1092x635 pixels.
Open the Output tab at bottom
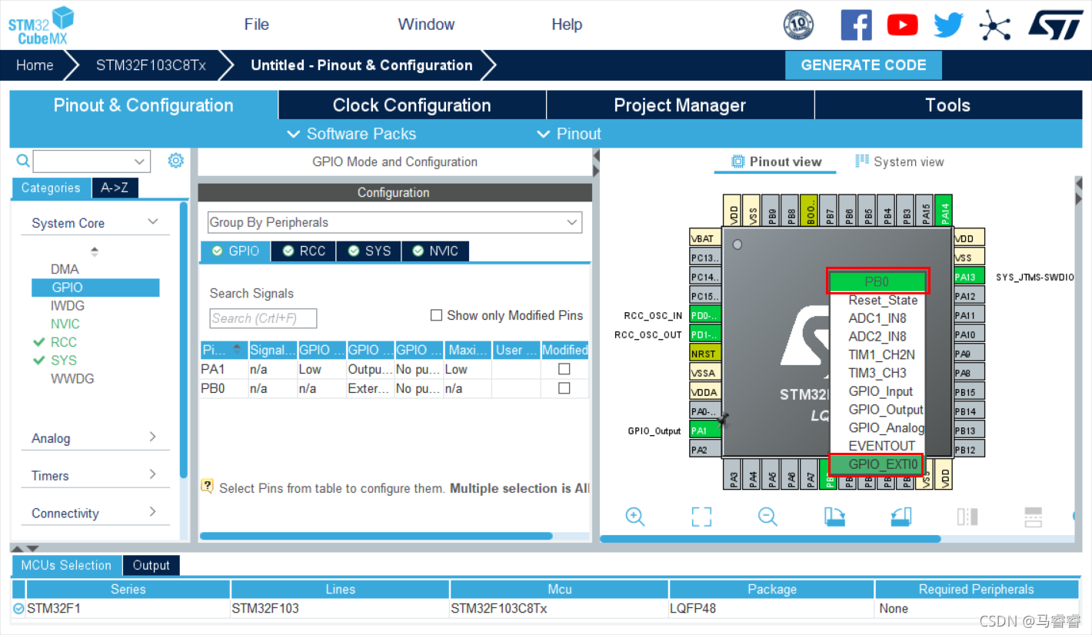click(151, 565)
